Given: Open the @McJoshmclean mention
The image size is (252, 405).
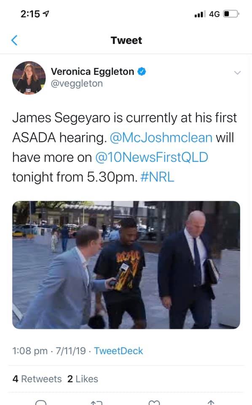Looking at the screenshot, I should (x=161, y=138).
